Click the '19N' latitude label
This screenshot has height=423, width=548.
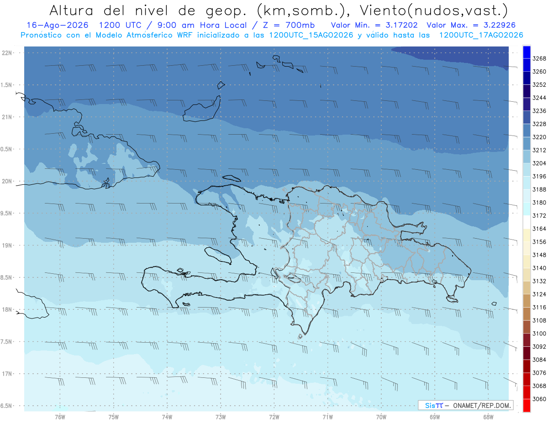point(7,245)
